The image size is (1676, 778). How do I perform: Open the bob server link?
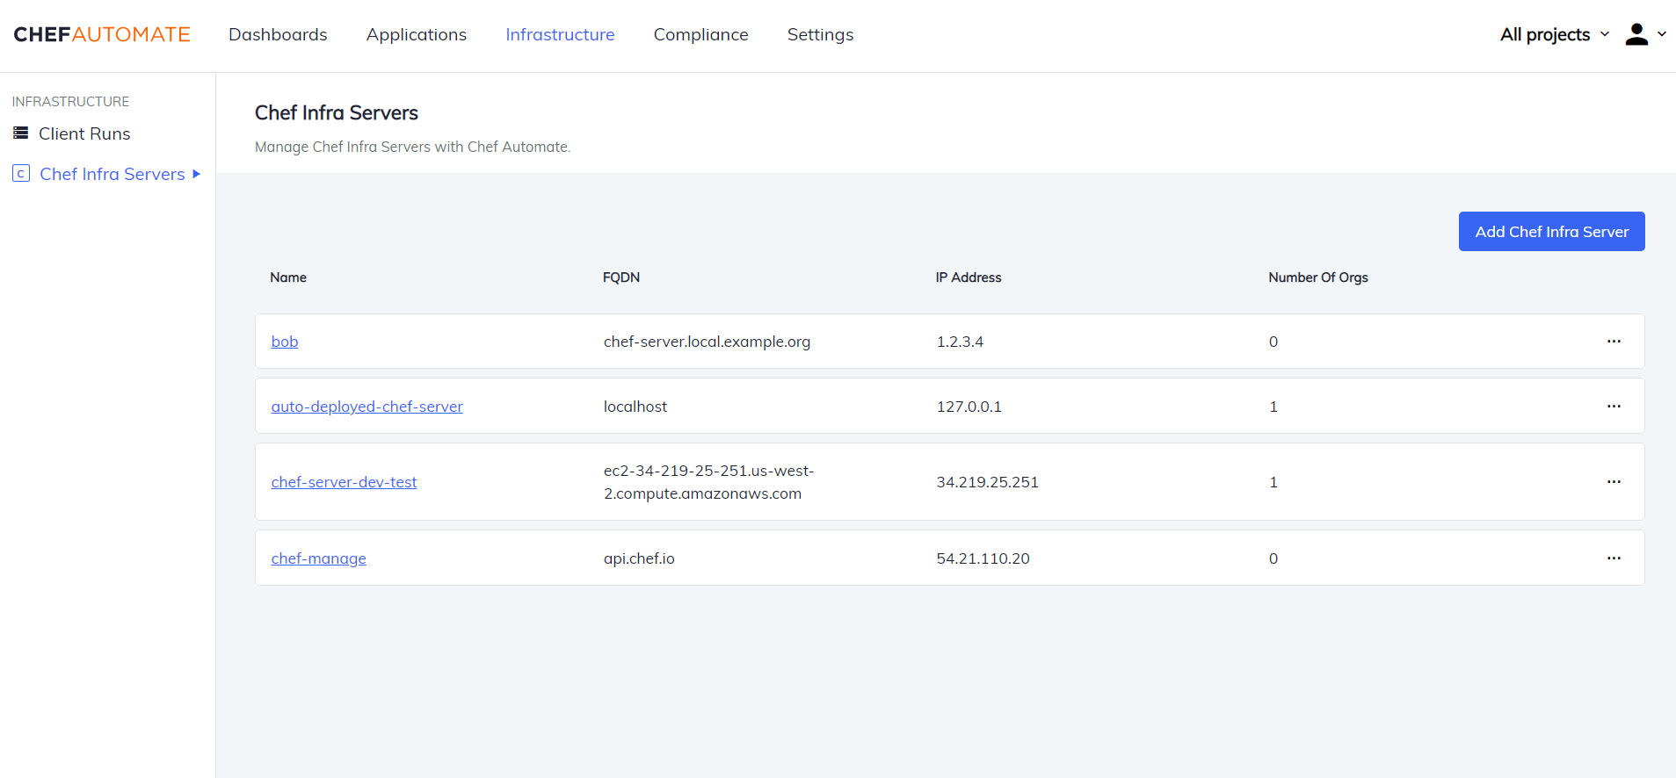click(285, 342)
